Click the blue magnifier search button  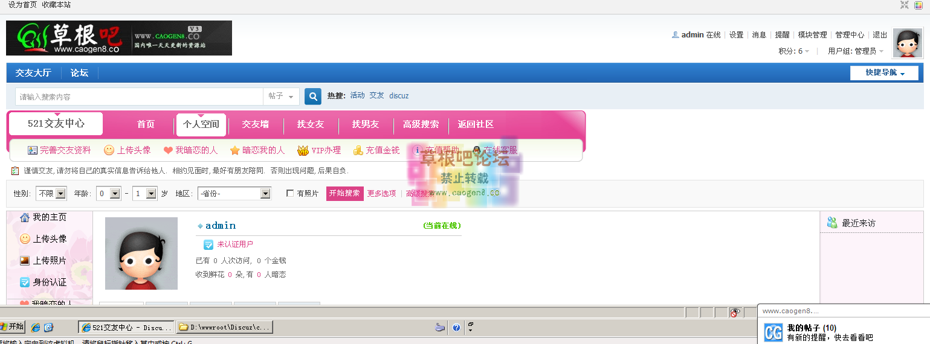pos(312,97)
